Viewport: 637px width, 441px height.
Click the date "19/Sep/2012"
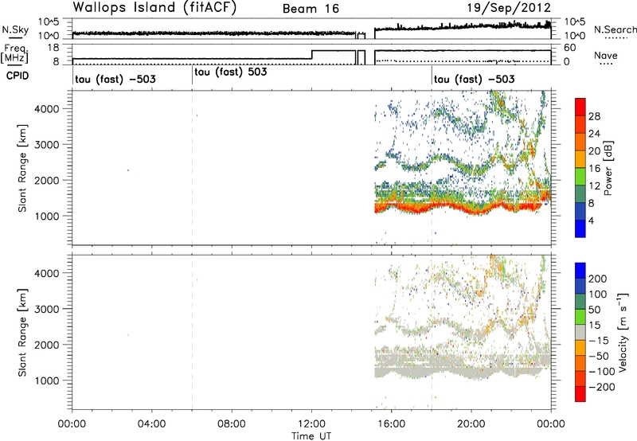(x=509, y=7)
